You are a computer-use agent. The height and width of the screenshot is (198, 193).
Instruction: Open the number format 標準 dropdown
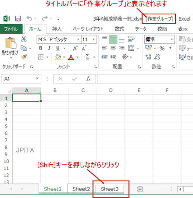coord(172,39)
